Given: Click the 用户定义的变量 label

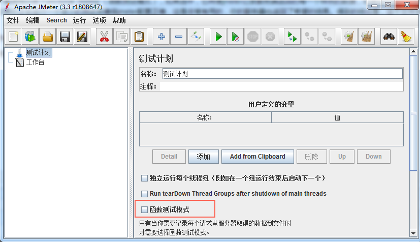Looking at the screenshot, I should (x=271, y=104).
